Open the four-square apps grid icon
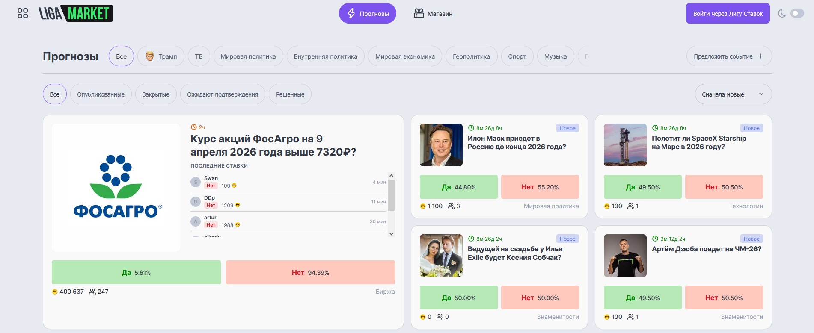Image resolution: width=814 pixels, height=333 pixels. 23,13
